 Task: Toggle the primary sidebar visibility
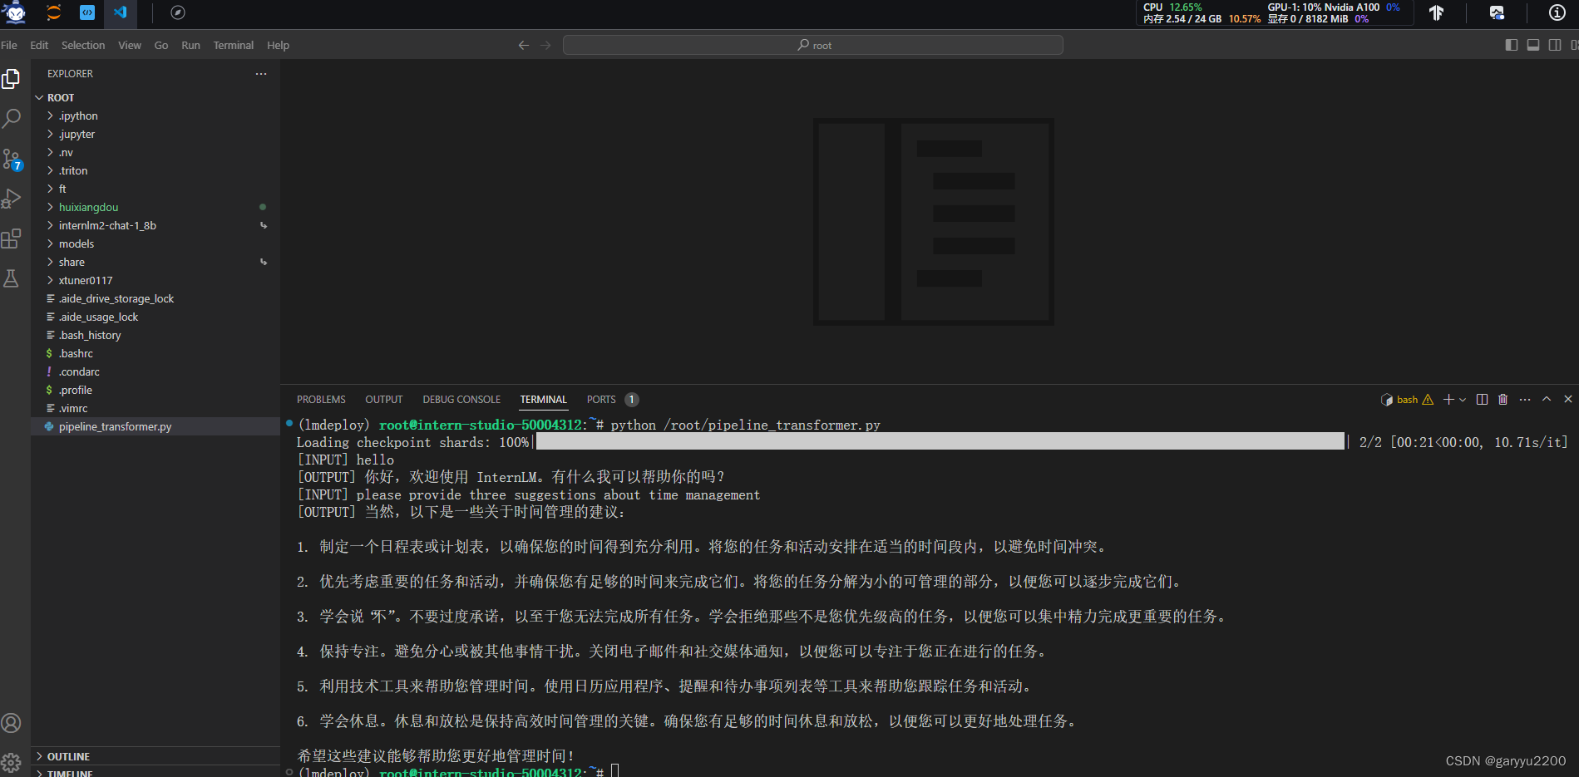coord(1511,45)
